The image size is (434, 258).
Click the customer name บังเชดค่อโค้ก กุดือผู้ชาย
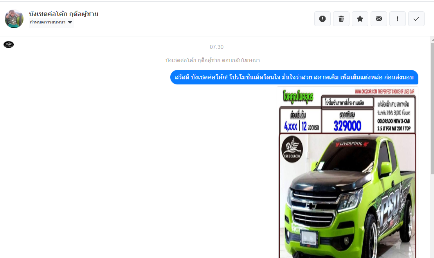pos(64,14)
